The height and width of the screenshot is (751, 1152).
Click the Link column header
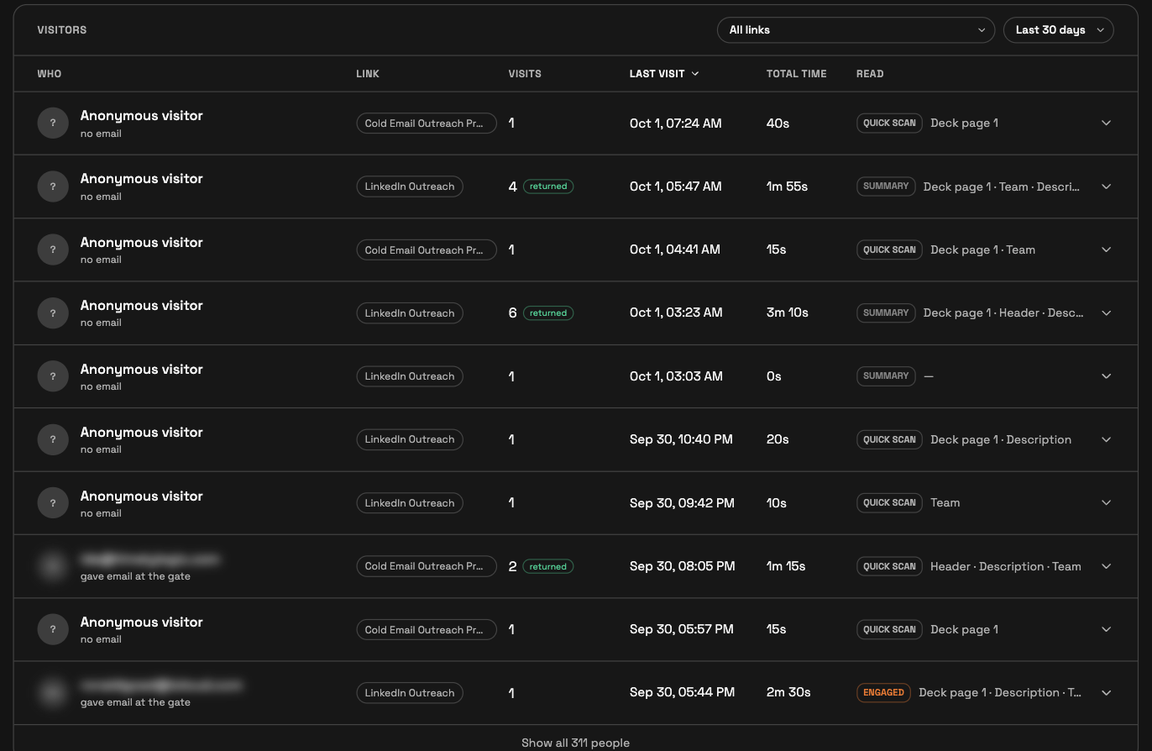pyautogui.click(x=368, y=74)
